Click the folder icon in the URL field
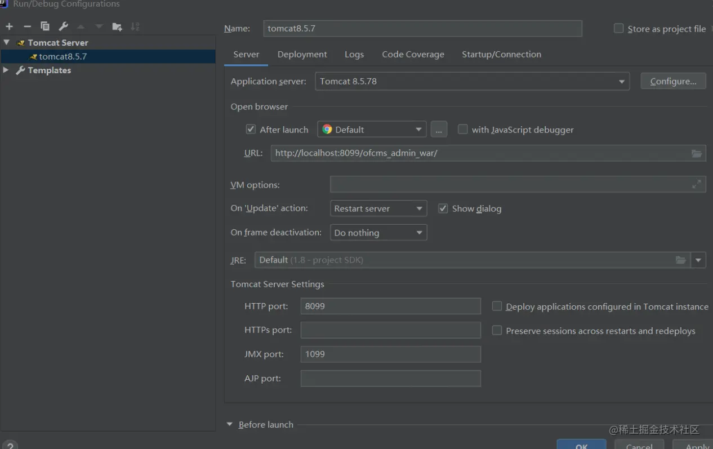Viewport: 713px width, 449px height. [697, 153]
